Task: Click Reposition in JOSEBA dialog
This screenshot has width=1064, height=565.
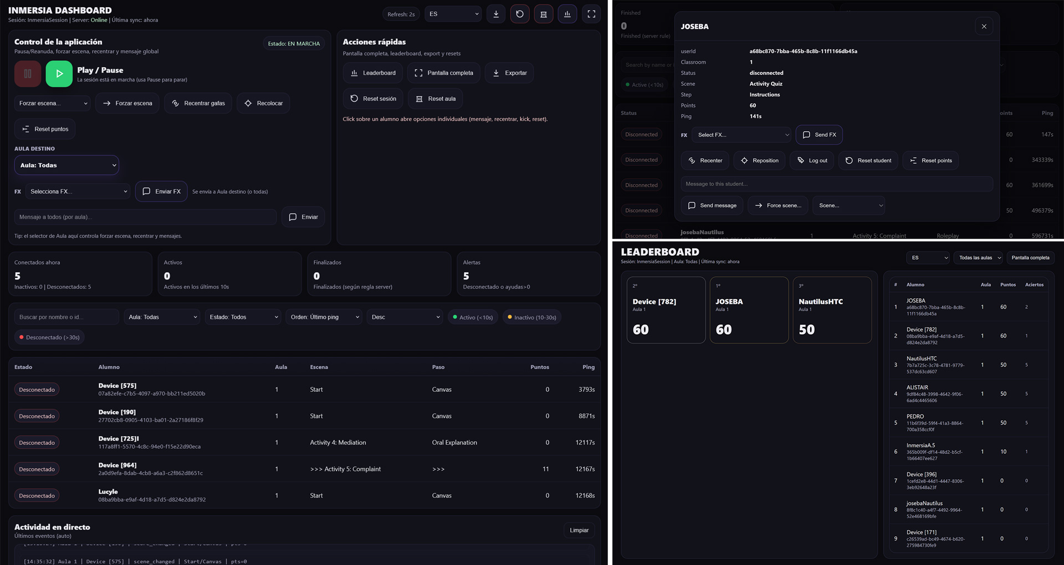Action: click(759, 160)
